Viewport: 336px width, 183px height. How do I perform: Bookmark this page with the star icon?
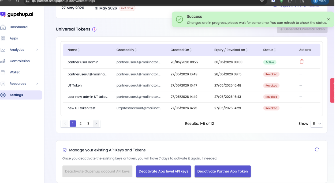tap(262, 1)
